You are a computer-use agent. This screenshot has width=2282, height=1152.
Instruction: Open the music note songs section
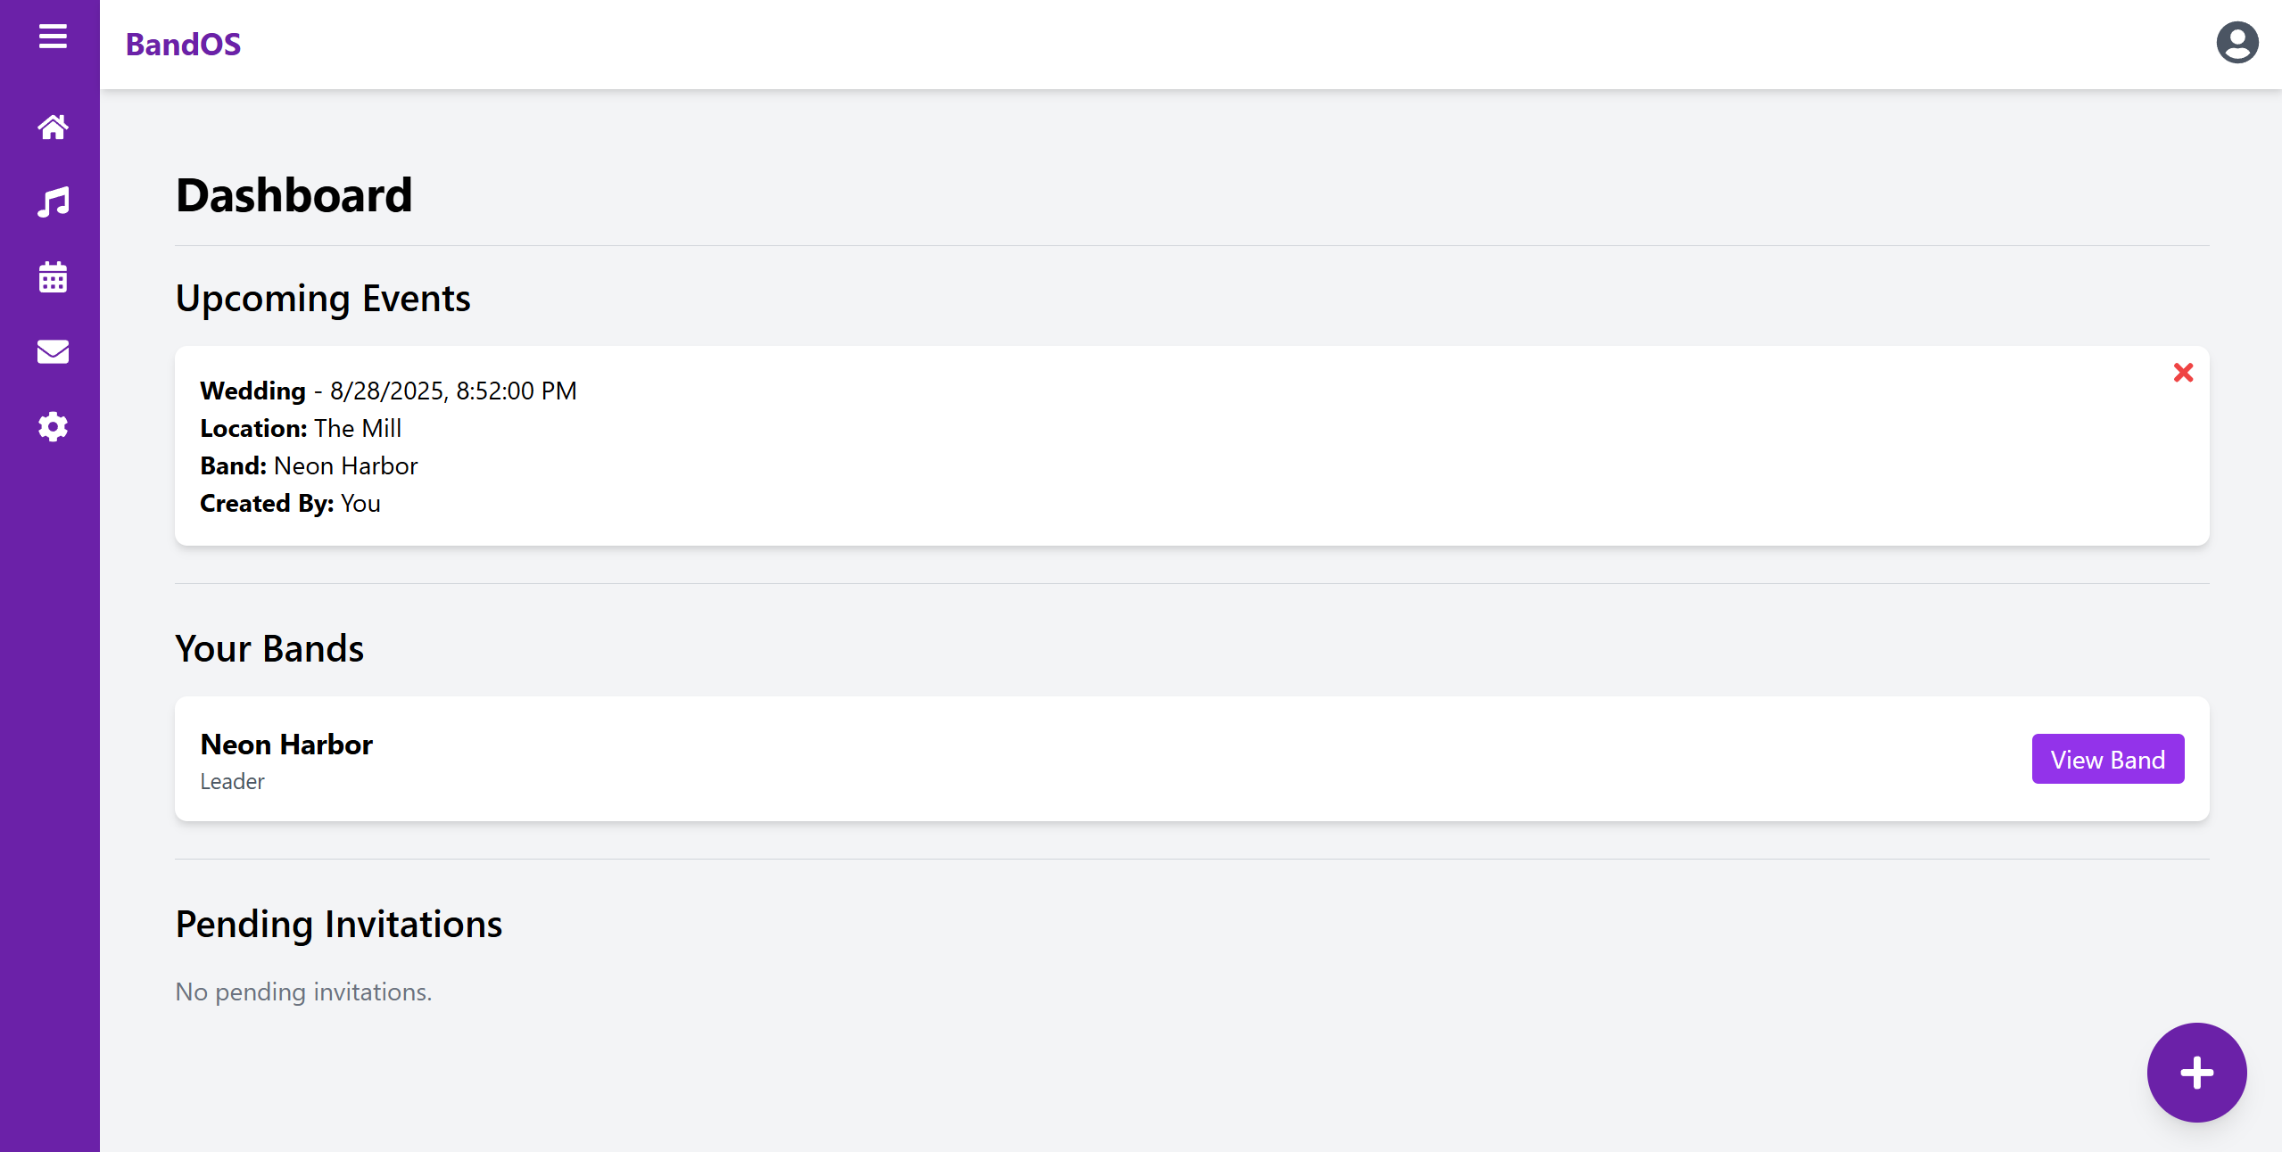point(53,202)
